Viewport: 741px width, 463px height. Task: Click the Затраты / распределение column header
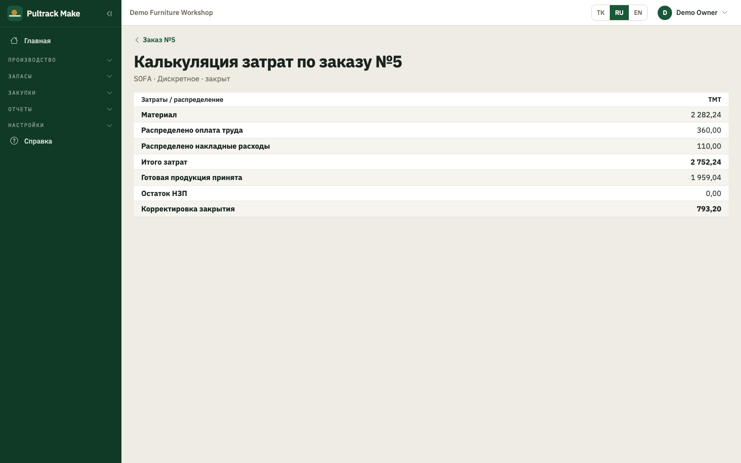click(182, 100)
